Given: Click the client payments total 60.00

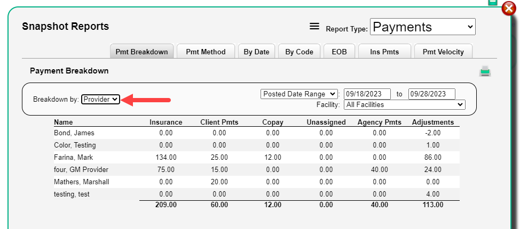Looking at the screenshot, I should pos(219,205).
